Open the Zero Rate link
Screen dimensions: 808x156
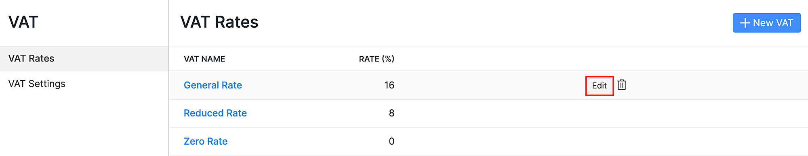tap(206, 142)
